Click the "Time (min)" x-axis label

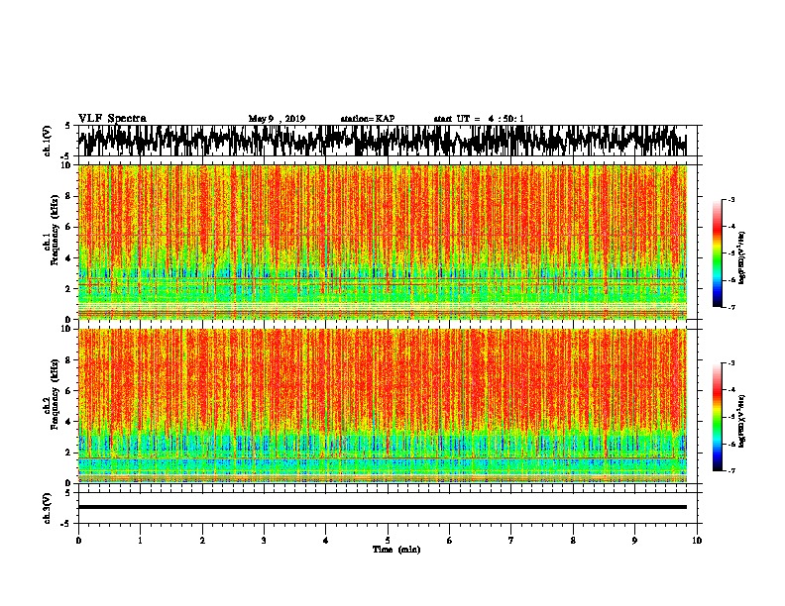(396, 550)
